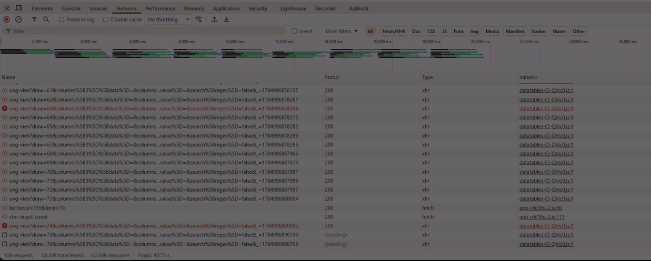Image resolution: width=651 pixels, height=261 pixels.
Task: Open the Application tab
Action: click(x=226, y=8)
